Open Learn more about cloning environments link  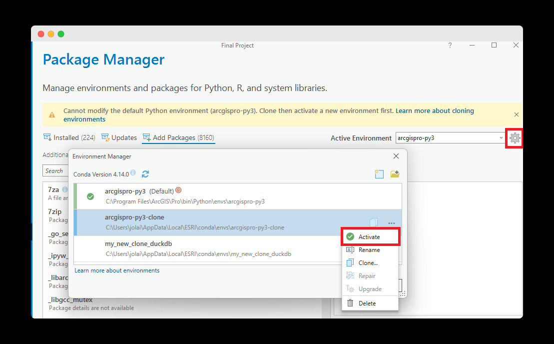pyautogui.click(x=435, y=111)
